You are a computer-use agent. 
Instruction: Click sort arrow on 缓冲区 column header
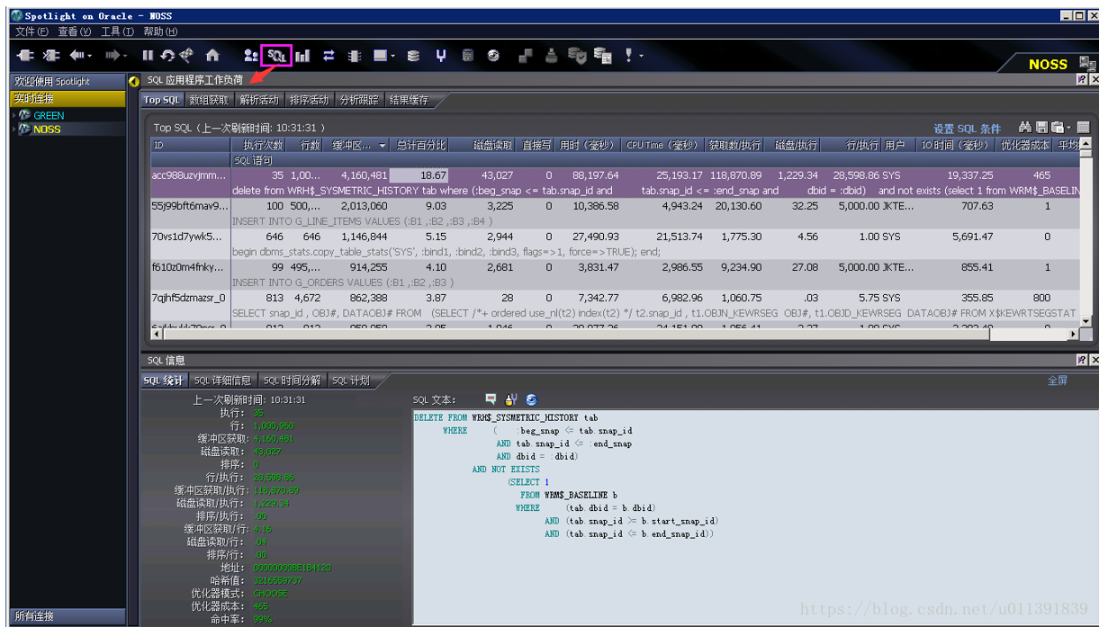[382, 145]
